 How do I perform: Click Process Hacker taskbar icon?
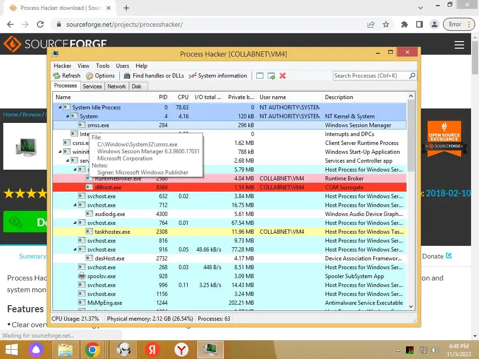click(210, 350)
